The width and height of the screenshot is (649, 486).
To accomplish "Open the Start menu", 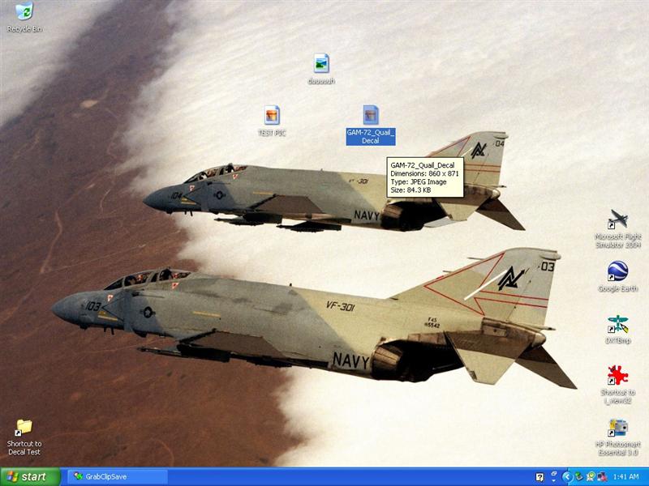I will tap(30, 477).
